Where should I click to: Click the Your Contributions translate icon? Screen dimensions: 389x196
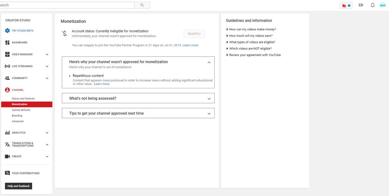pyautogui.click(x=7, y=173)
